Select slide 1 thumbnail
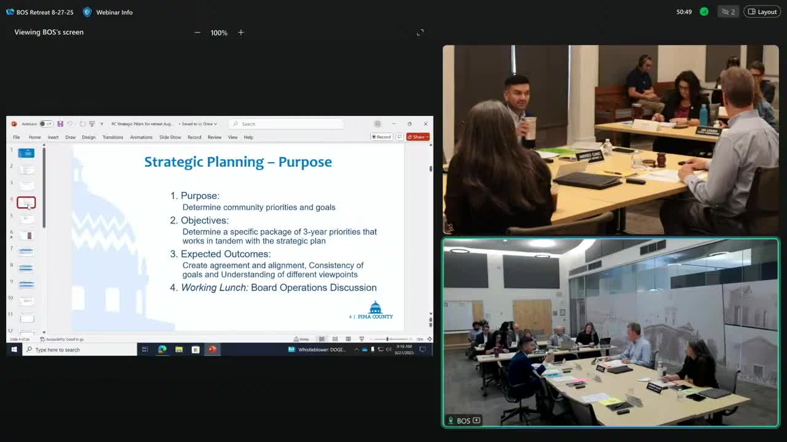 (26, 153)
